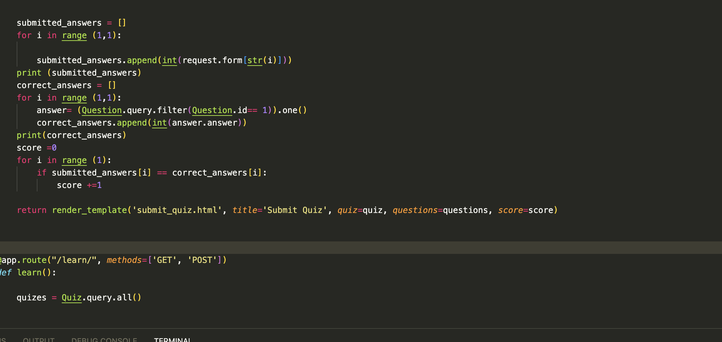
Task: Switch to the TERMINAL panel tab
Action: (x=173, y=340)
